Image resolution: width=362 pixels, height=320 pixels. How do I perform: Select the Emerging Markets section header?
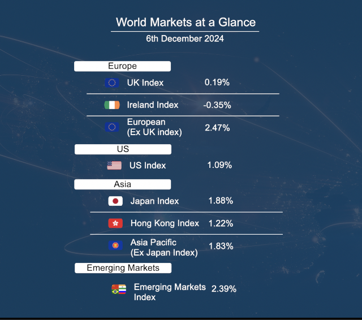[123, 268]
